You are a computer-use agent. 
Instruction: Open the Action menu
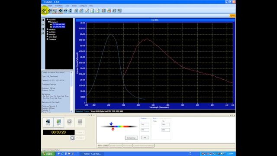[74, 6]
